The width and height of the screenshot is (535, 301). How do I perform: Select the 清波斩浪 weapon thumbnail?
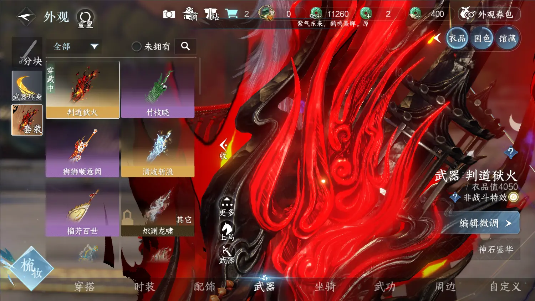pyautogui.click(x=158, y=149)
